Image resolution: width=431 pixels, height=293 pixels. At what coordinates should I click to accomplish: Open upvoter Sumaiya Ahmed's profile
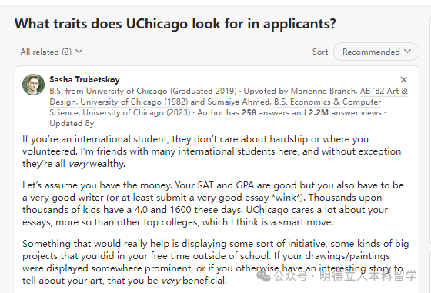(x=239, y=102)
